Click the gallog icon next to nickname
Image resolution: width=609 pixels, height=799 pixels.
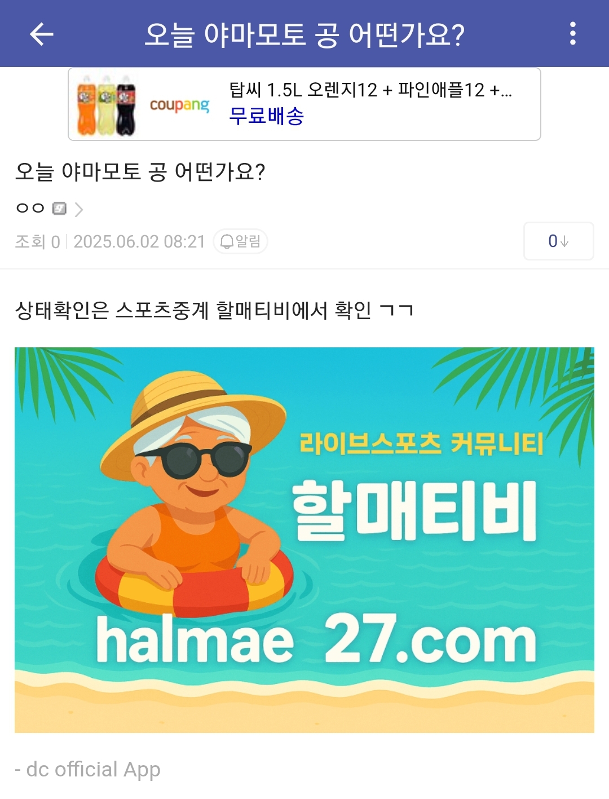pyautogui.click(x=59, y=209)
